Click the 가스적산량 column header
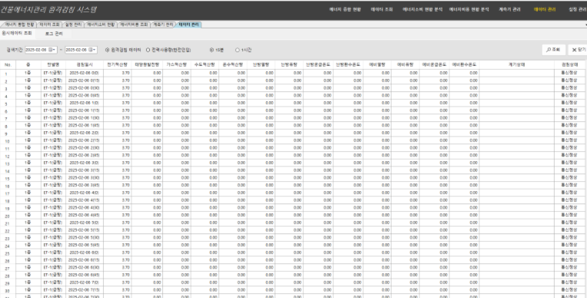The height and width of the screenshot is (298, 587). pos(177,65)
